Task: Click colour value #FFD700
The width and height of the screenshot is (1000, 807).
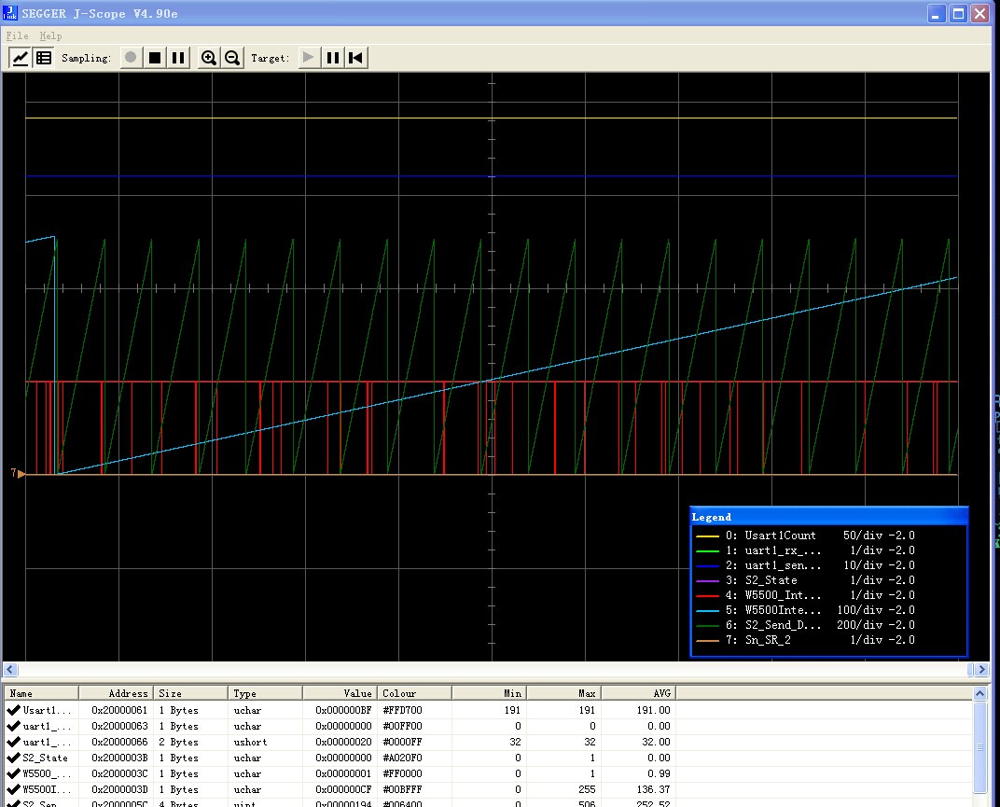Action: coord(402,710)
